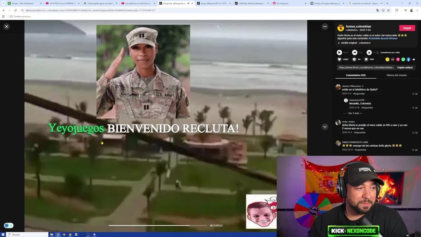421x237 pixels.
Task: Open the #colombia hashtag
Action: 374,39
